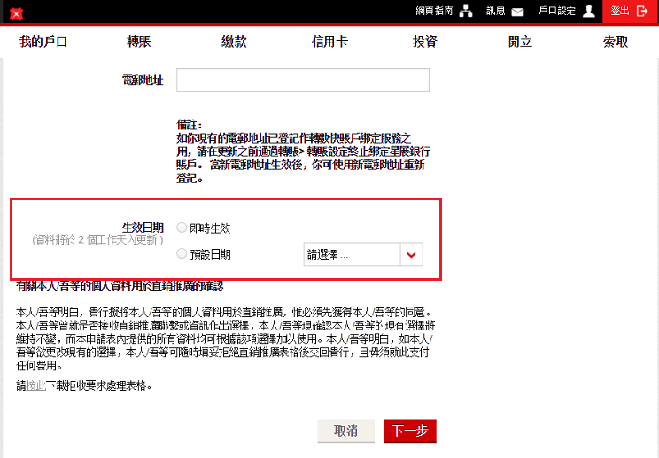Open the 訊息 envelope icon
659x458 pixels.
(518, 12)
